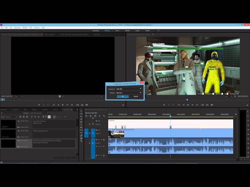This screenshot has height=187, width=250.
Task: Open Program monitor settings wrench
Action: point(235,96)
